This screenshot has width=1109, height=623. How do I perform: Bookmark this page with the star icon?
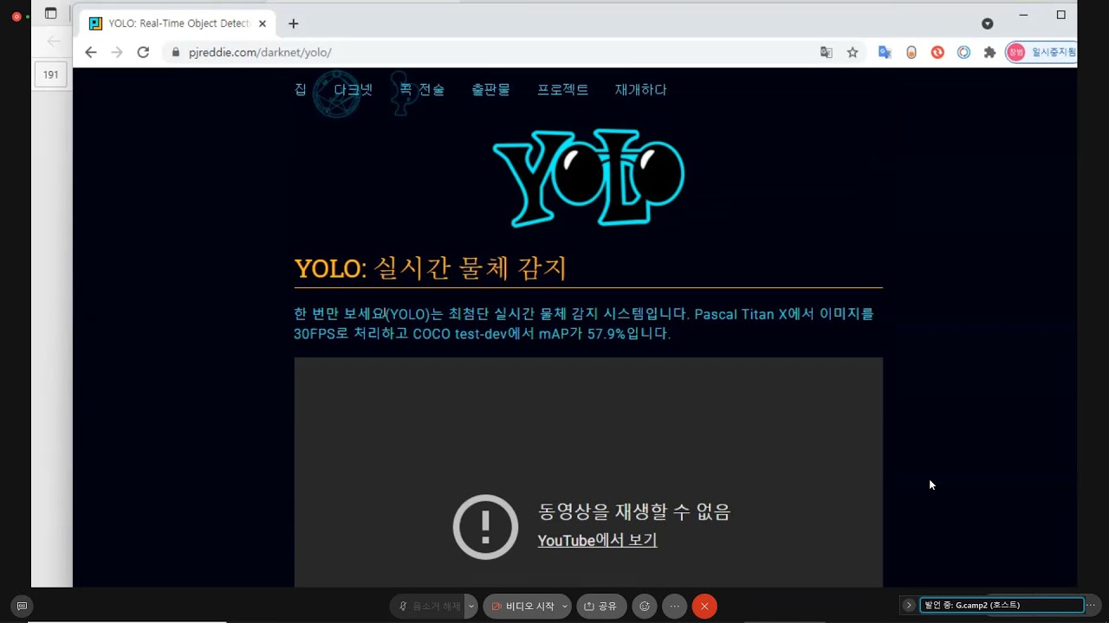[853, 52]
